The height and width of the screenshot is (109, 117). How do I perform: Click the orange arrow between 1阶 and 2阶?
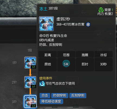(30, 72)
